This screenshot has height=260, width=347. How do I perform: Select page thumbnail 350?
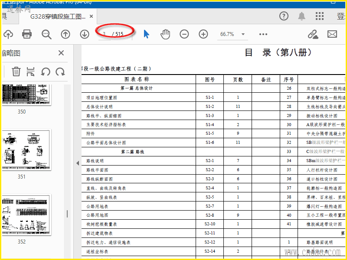27,94
